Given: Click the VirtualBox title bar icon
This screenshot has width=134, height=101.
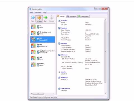Looking at the screenshot, I should (x=30, y=9).
